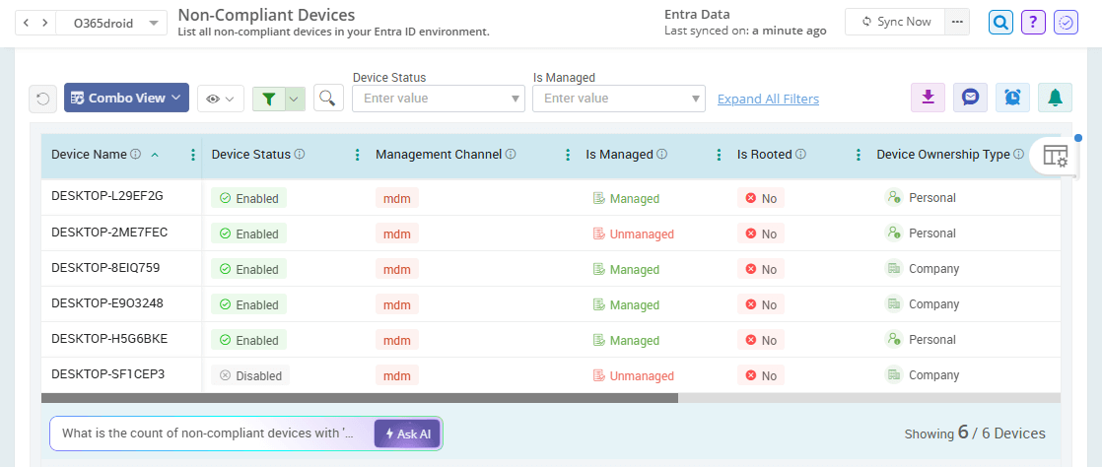The height and width of the screenshot is (467, 1102).
Task: Open Device Name column menu dots
Action: pos(193,156)
